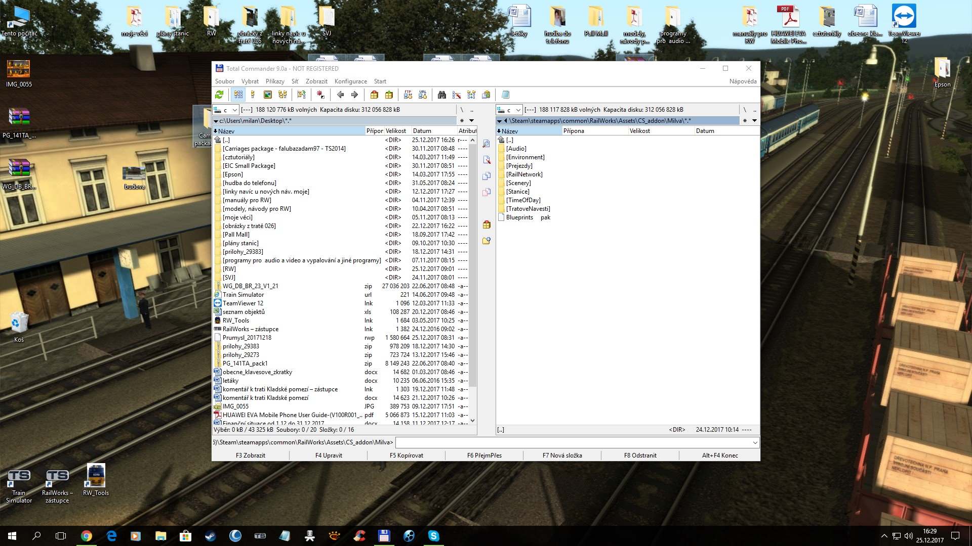This screenshot has width=972, height=546.
Task: Go forward using the right arrow icon
Action: tap(354, 95)
